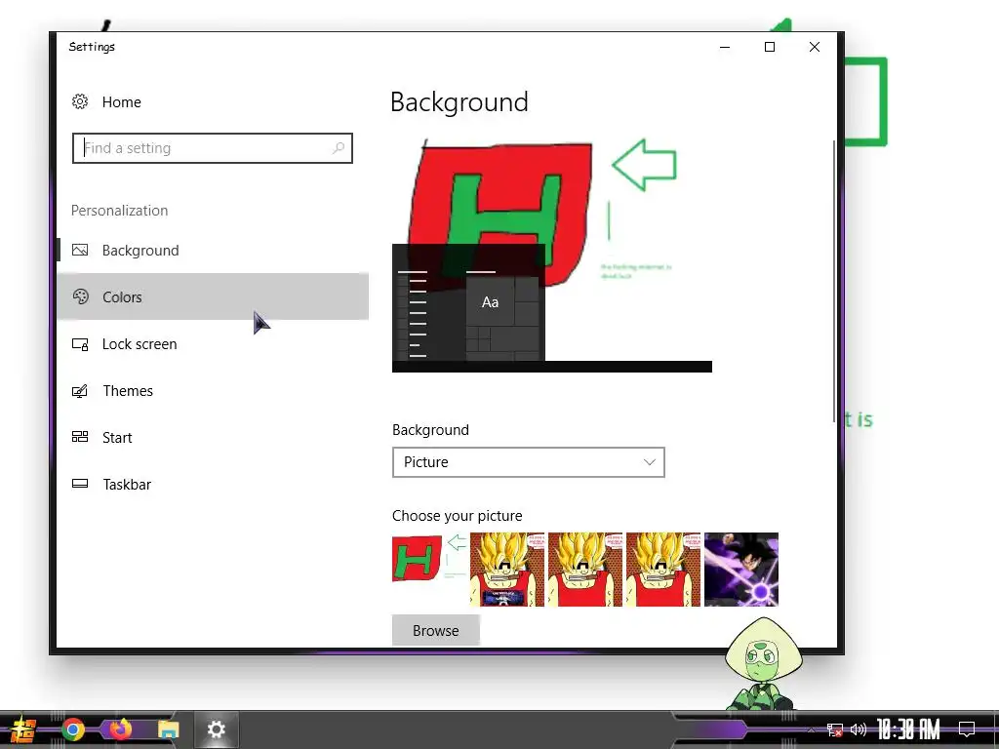This screenshot has width=999, height=749.
Task: Launch Firefox from the taskbar
Action: click(x=120, y=729)
